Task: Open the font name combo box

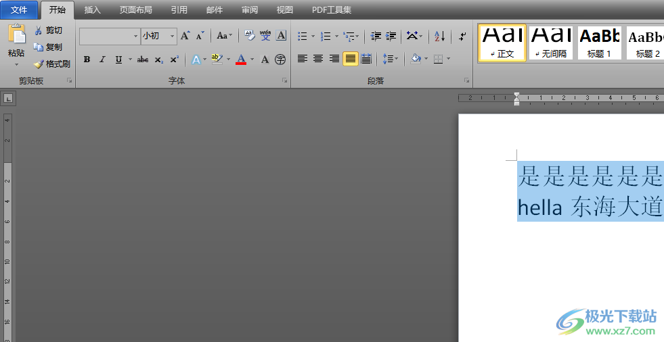Action: click(110, 36)
